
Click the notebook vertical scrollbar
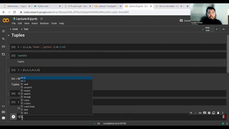click(x=228, y=54)
